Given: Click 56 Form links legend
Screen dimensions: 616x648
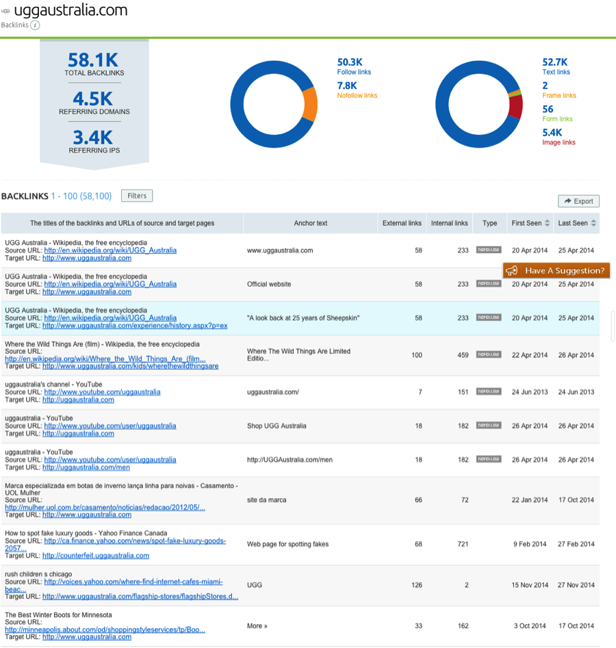Looking at the screenshot, I should [557, 114].
